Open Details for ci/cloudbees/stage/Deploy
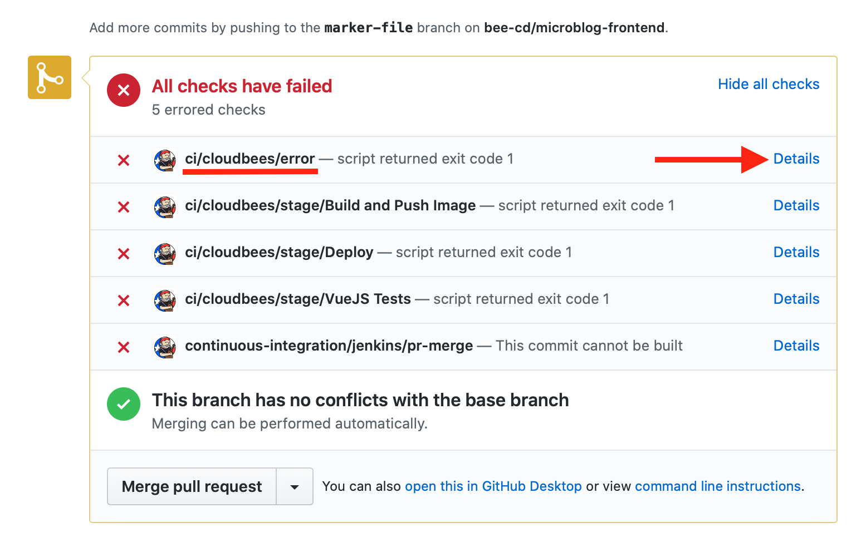This screenshot has height=542, width=861. point(796,252)
